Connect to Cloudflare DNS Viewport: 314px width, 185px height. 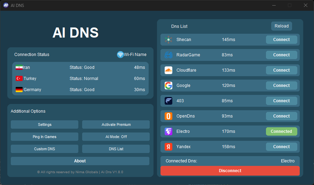click(x=281, y=70)
